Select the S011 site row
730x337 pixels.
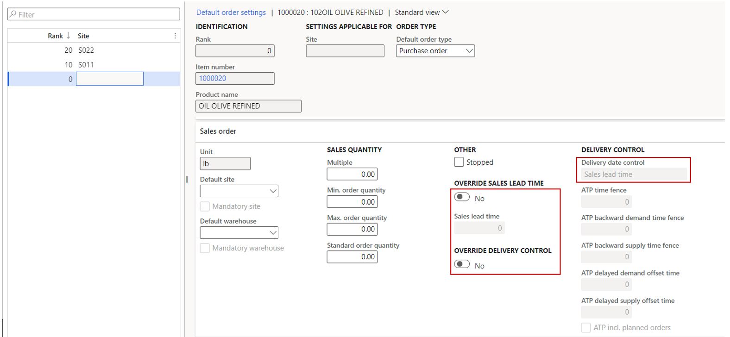pos(86,65)
